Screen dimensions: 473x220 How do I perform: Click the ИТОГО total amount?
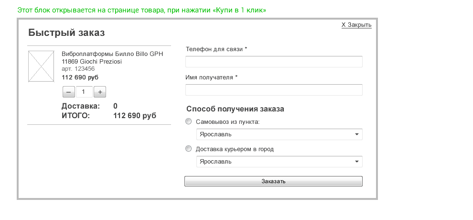[x=134, y=116]
